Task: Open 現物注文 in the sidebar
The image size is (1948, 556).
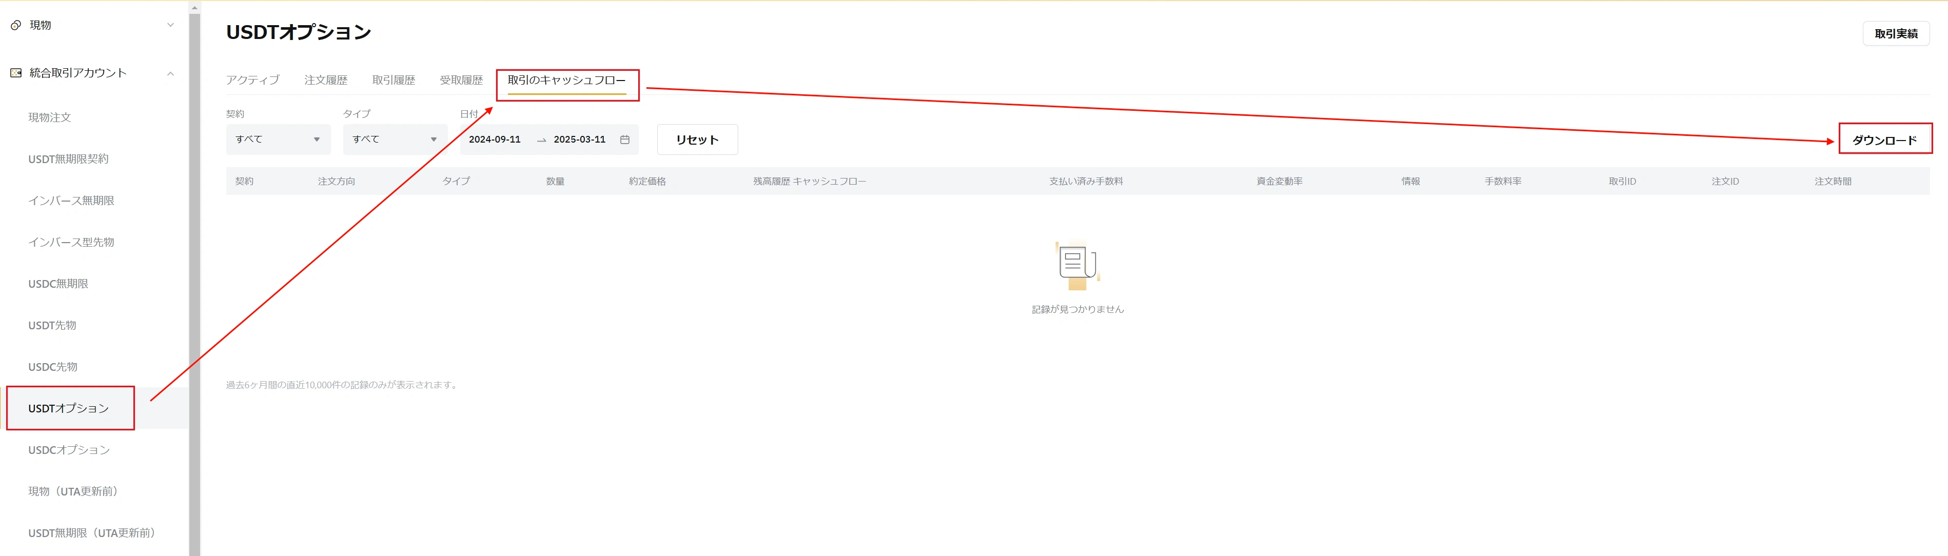Action: point(50,117)
